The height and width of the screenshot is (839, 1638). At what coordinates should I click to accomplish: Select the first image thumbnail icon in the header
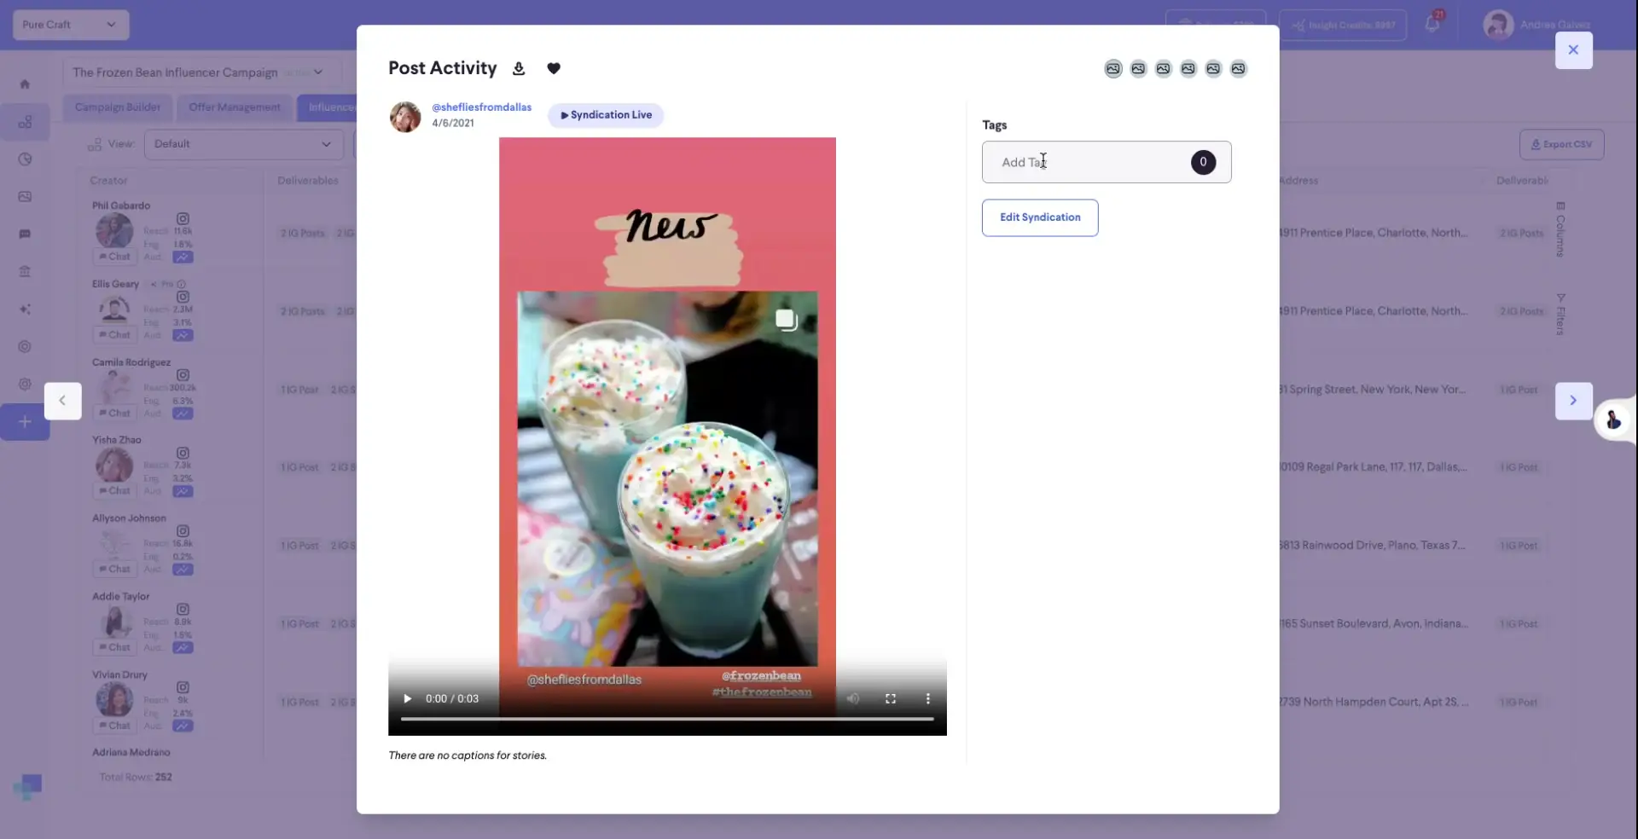click(x=1113, y=69)
